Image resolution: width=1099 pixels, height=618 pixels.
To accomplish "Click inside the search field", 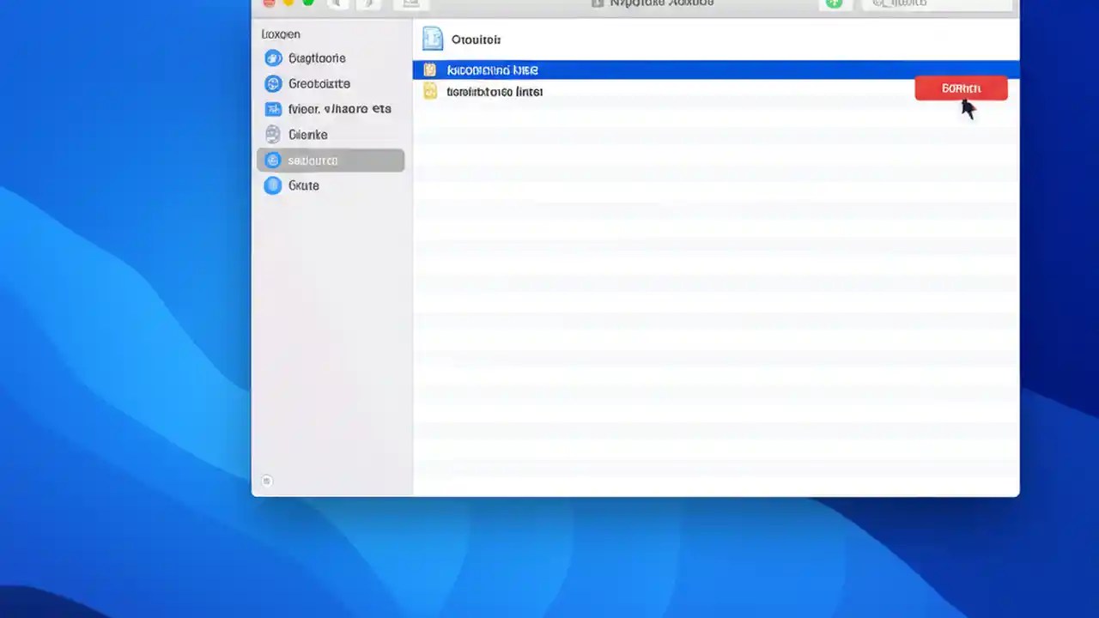I will point(936,4).
